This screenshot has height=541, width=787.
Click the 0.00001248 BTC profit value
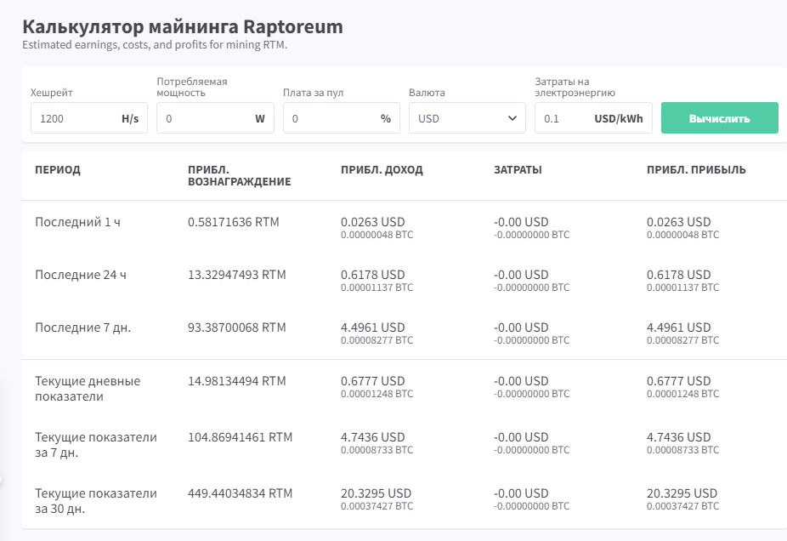pyautogui.click(x=682, y=394)
